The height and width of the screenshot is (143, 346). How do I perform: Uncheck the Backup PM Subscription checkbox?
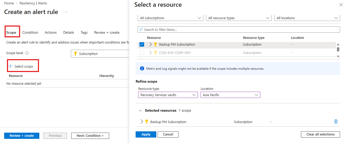[142, 44]
